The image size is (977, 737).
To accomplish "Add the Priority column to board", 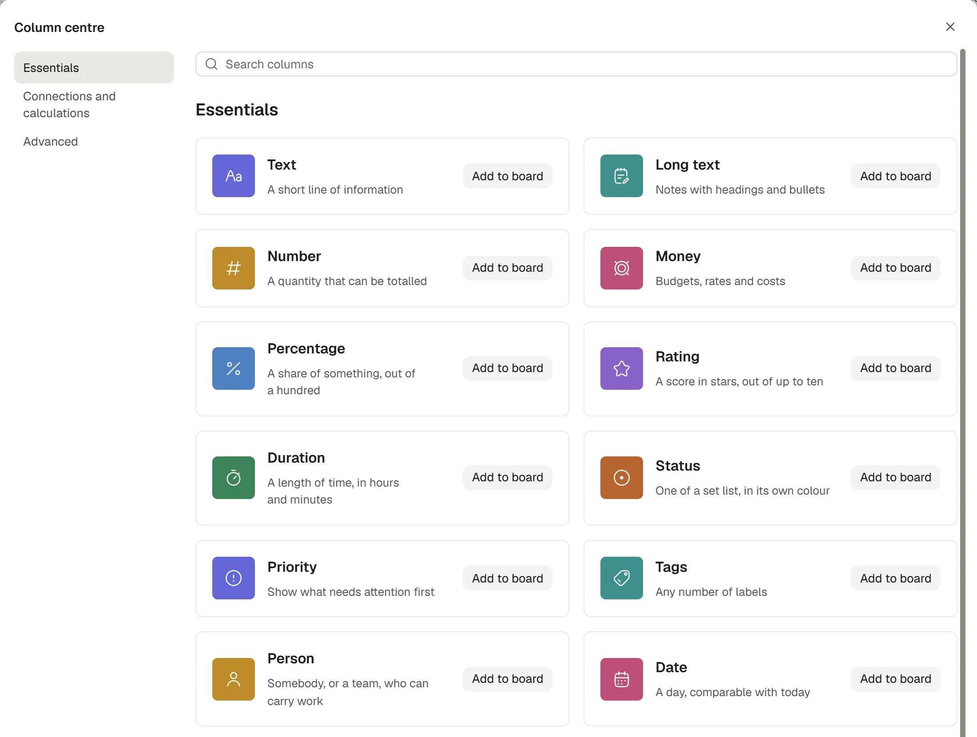I will [x=508, y=578].
